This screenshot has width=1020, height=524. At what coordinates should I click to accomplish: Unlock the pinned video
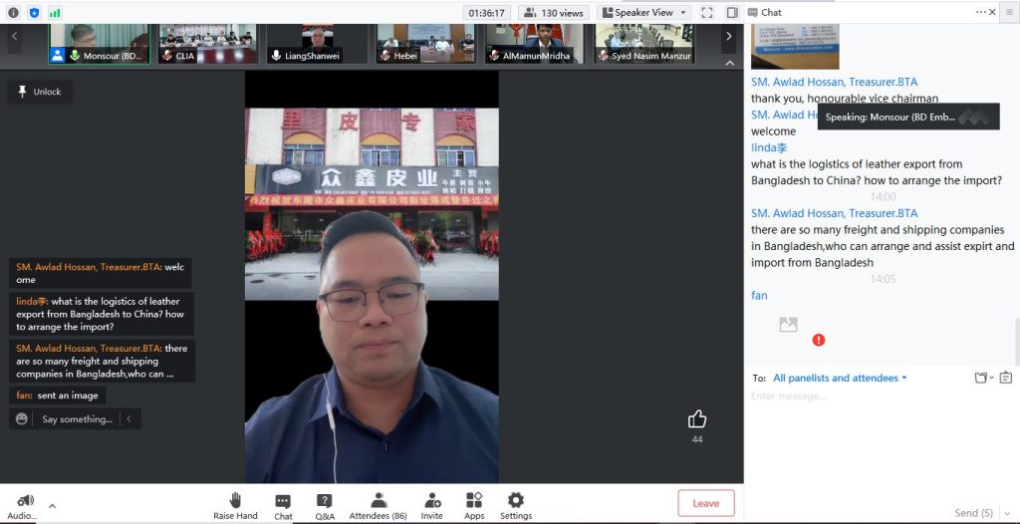[x=38, y=92]
